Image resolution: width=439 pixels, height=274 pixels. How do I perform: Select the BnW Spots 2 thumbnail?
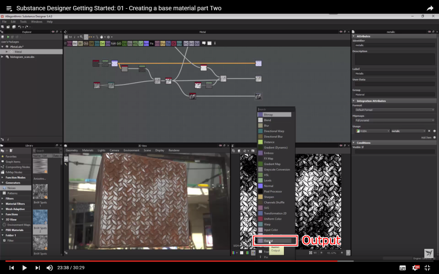tap(40, 217)
